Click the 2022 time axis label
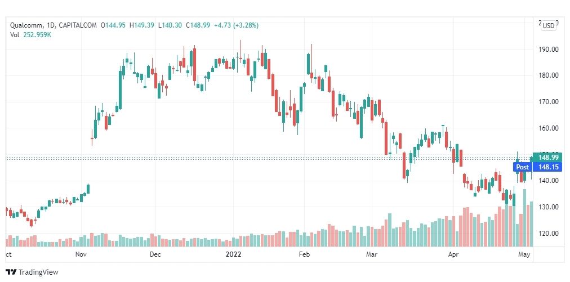Viewport: 570px width, 282px height. pyautogui.click(x=233, y=254)
